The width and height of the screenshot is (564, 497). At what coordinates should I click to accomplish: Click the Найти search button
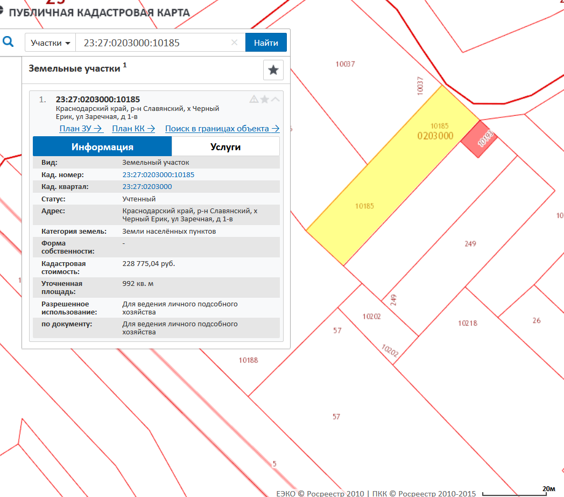point(266,43)
